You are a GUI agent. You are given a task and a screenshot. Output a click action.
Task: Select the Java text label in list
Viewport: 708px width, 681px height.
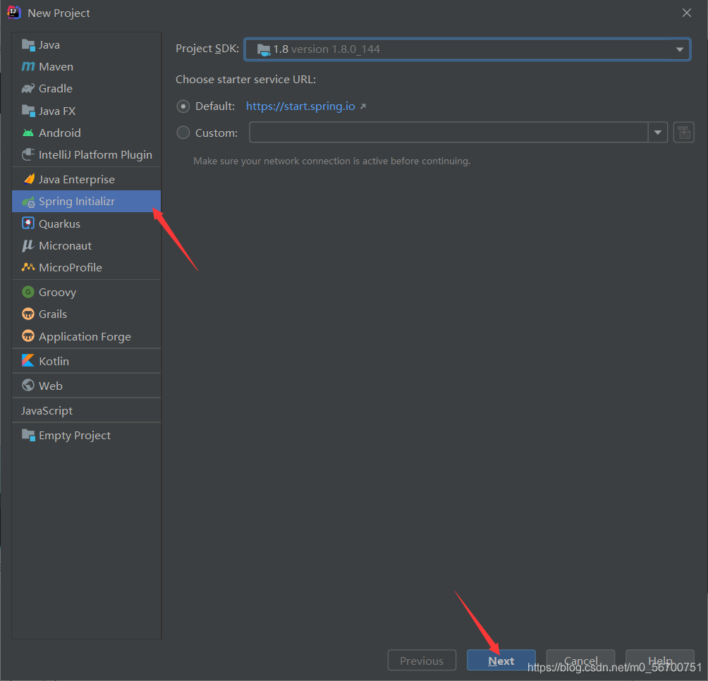point(49,45)
